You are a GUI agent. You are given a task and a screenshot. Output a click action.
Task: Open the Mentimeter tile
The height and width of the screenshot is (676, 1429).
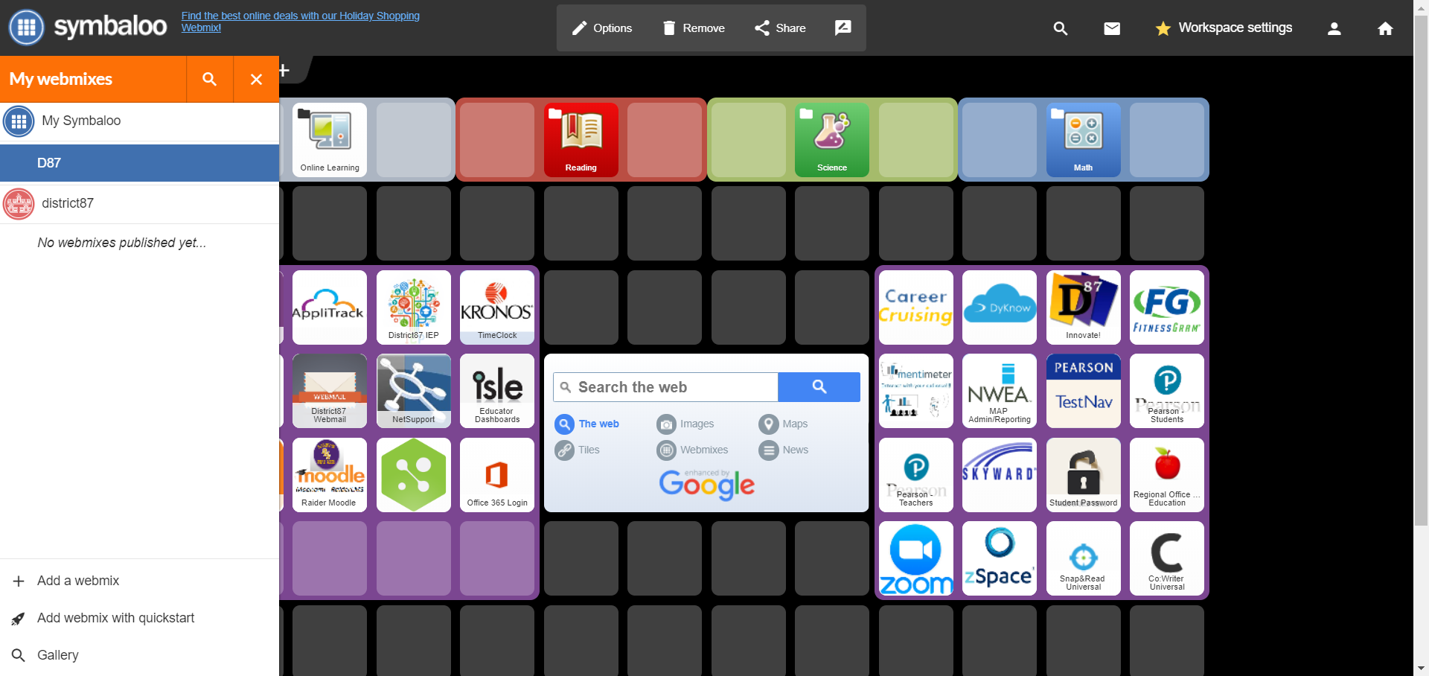pyautogui.click(x=915, y=391)
